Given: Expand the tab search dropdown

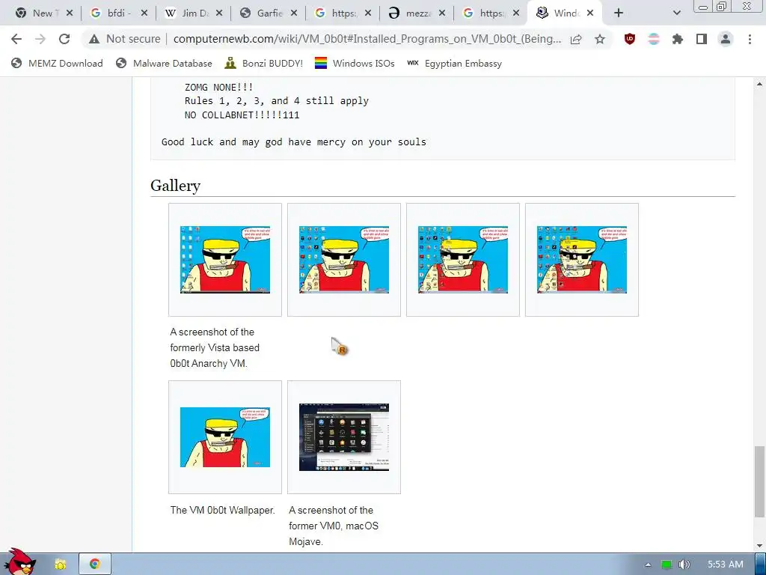Looking at the screenshot, I should (x=676, y=13).
